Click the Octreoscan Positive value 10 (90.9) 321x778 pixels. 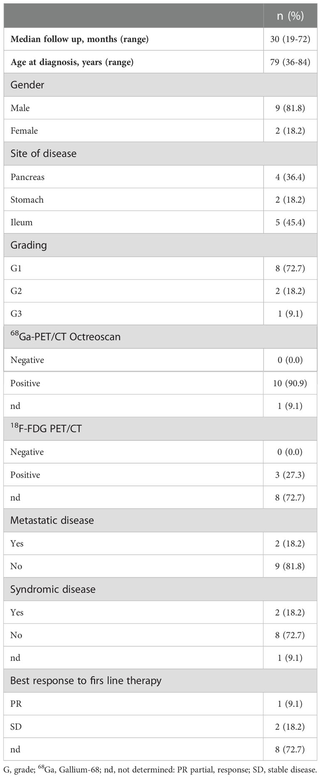coord(290,383)
